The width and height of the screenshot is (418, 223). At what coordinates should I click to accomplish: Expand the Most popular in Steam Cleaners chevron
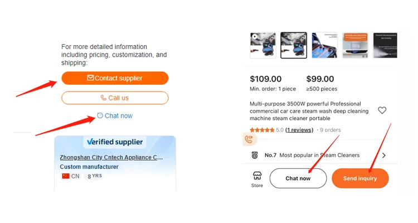coord(384,155)
